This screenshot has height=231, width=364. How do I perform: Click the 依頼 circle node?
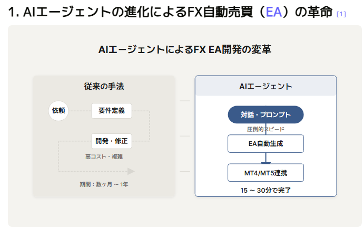click(58, 111)
